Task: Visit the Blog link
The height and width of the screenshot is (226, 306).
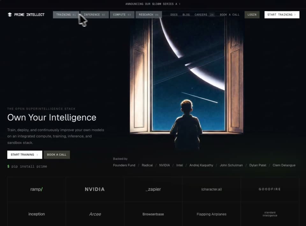Action: tap(186, 15)
